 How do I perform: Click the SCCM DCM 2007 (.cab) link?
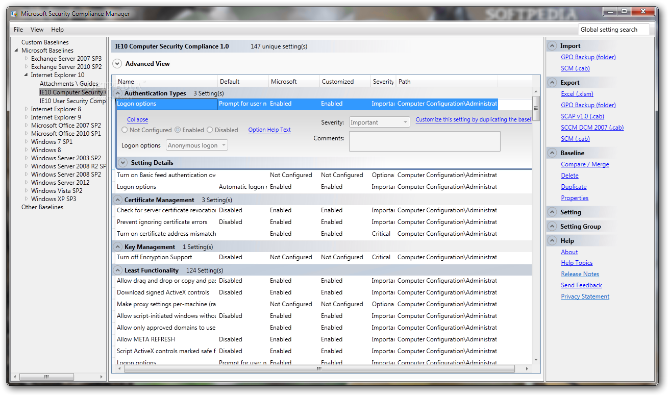592,128
